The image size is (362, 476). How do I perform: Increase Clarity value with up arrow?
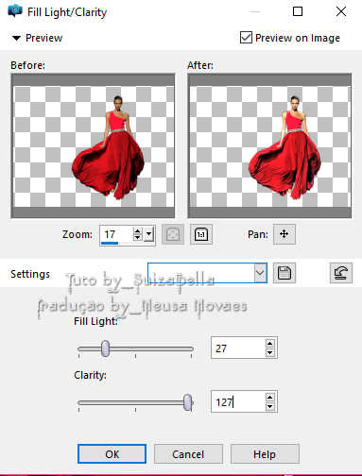click(269, 398)
